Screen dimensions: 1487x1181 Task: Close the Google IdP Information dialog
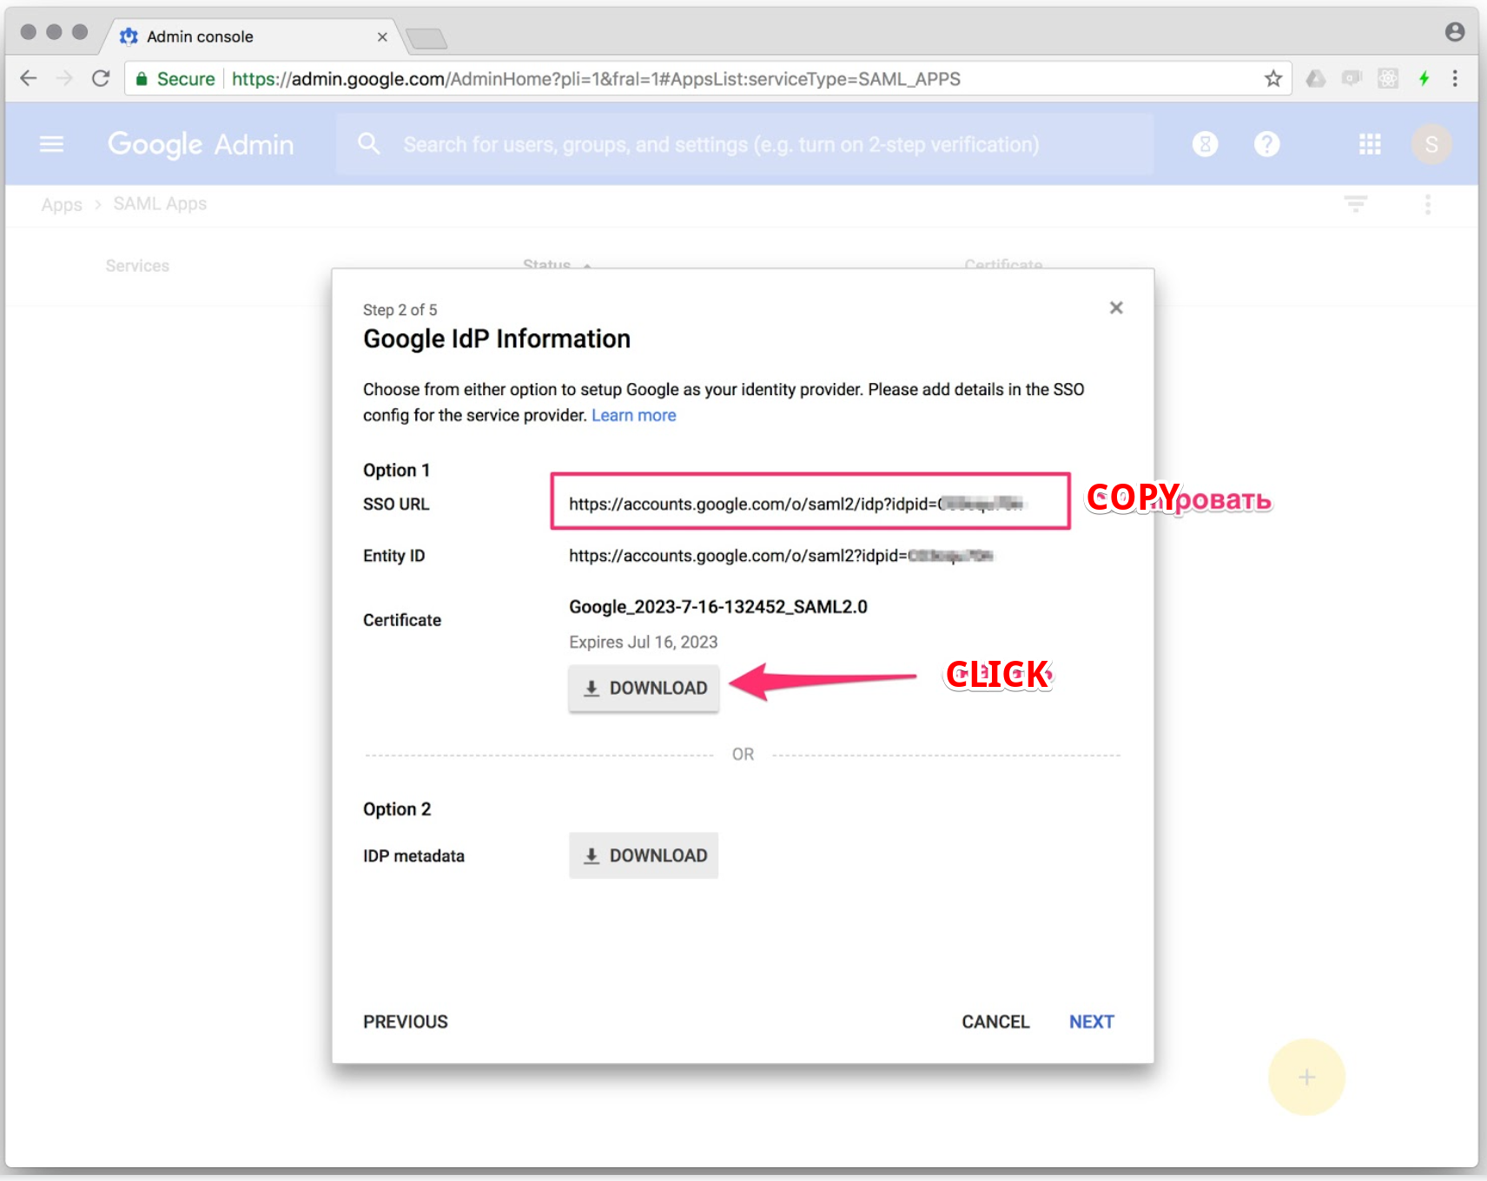click(x=1116, y=308)
